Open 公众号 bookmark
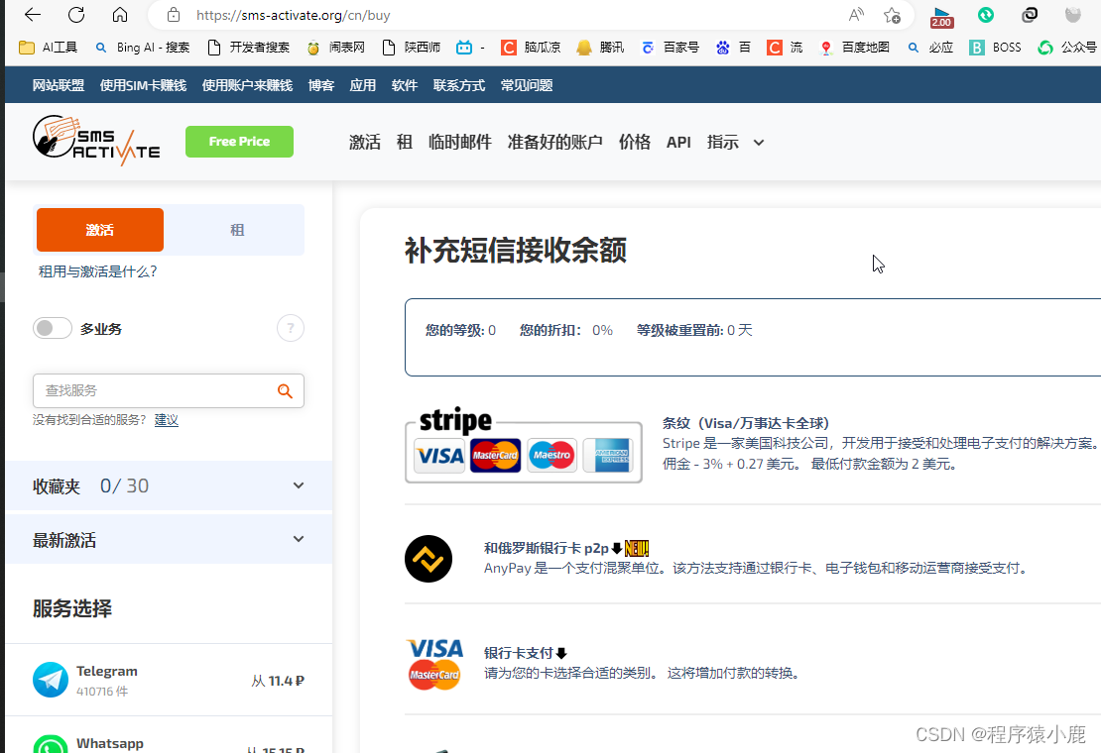 [x=1067, y=47]
